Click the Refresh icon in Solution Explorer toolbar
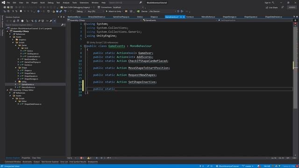Viewport: 299px width, 168px height. pyautogui.click(x=36, y=21)
